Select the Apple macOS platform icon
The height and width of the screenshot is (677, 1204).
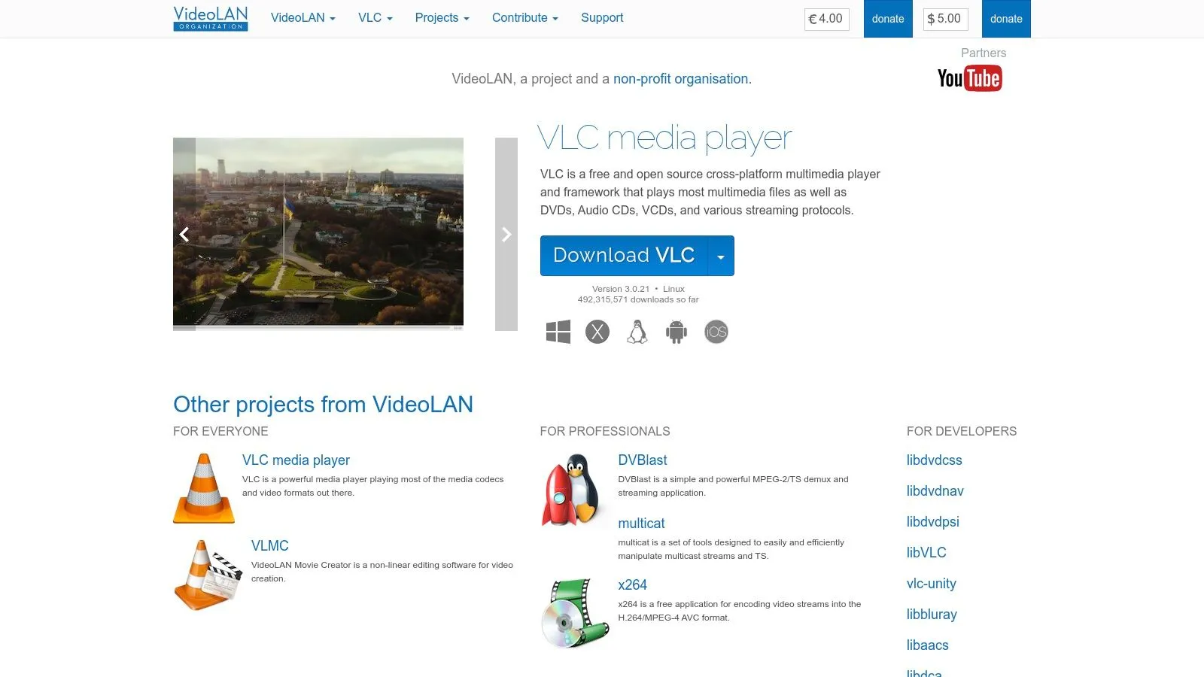point(597,331)
